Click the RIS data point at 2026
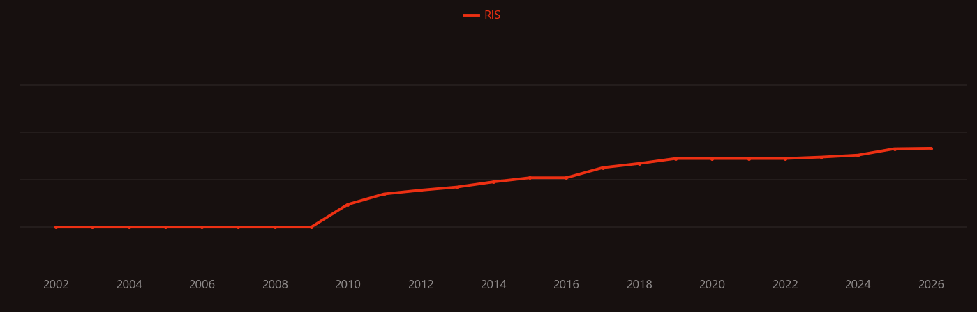This screenshot has width=977, height=312. [x=931, y=148]
